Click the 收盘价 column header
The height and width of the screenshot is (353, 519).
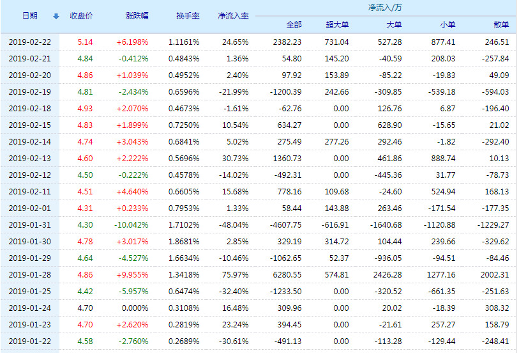pos(81,15)
